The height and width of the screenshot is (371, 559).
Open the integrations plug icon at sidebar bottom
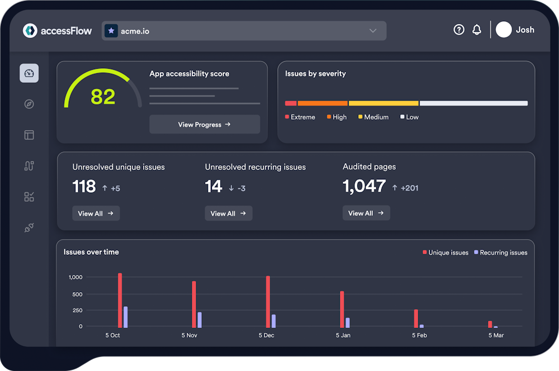[x=29, y=227]
